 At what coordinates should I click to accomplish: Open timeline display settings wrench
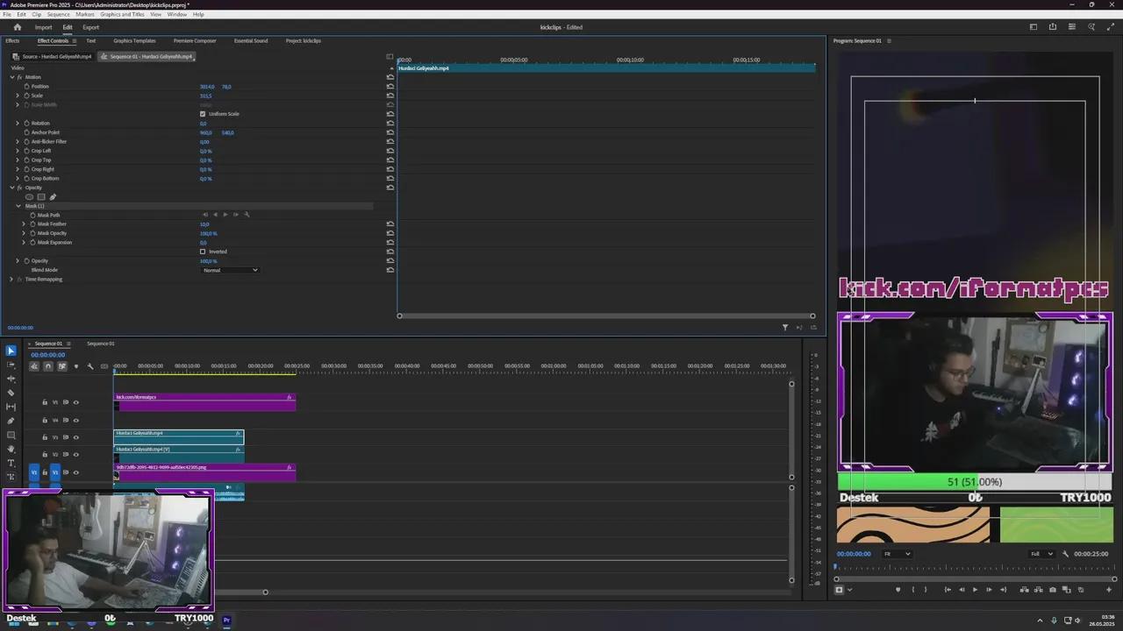90,366
